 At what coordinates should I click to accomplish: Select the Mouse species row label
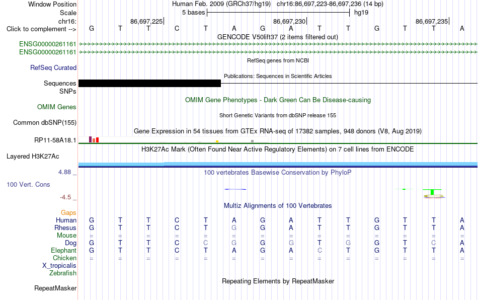pos(66,236)
